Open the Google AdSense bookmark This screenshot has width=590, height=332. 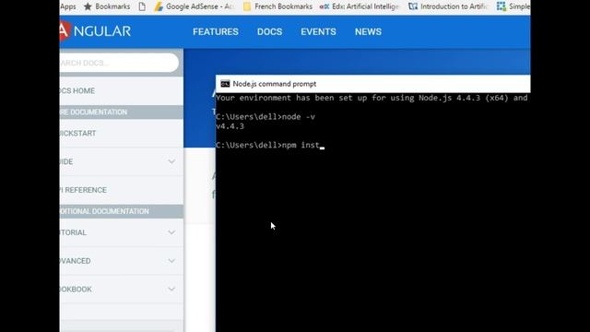point(195,6)
